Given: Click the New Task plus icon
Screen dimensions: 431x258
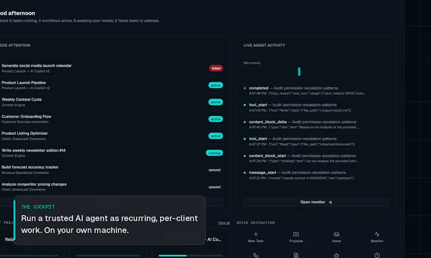Looking at the screenshot, I should [x=255, y=234].
